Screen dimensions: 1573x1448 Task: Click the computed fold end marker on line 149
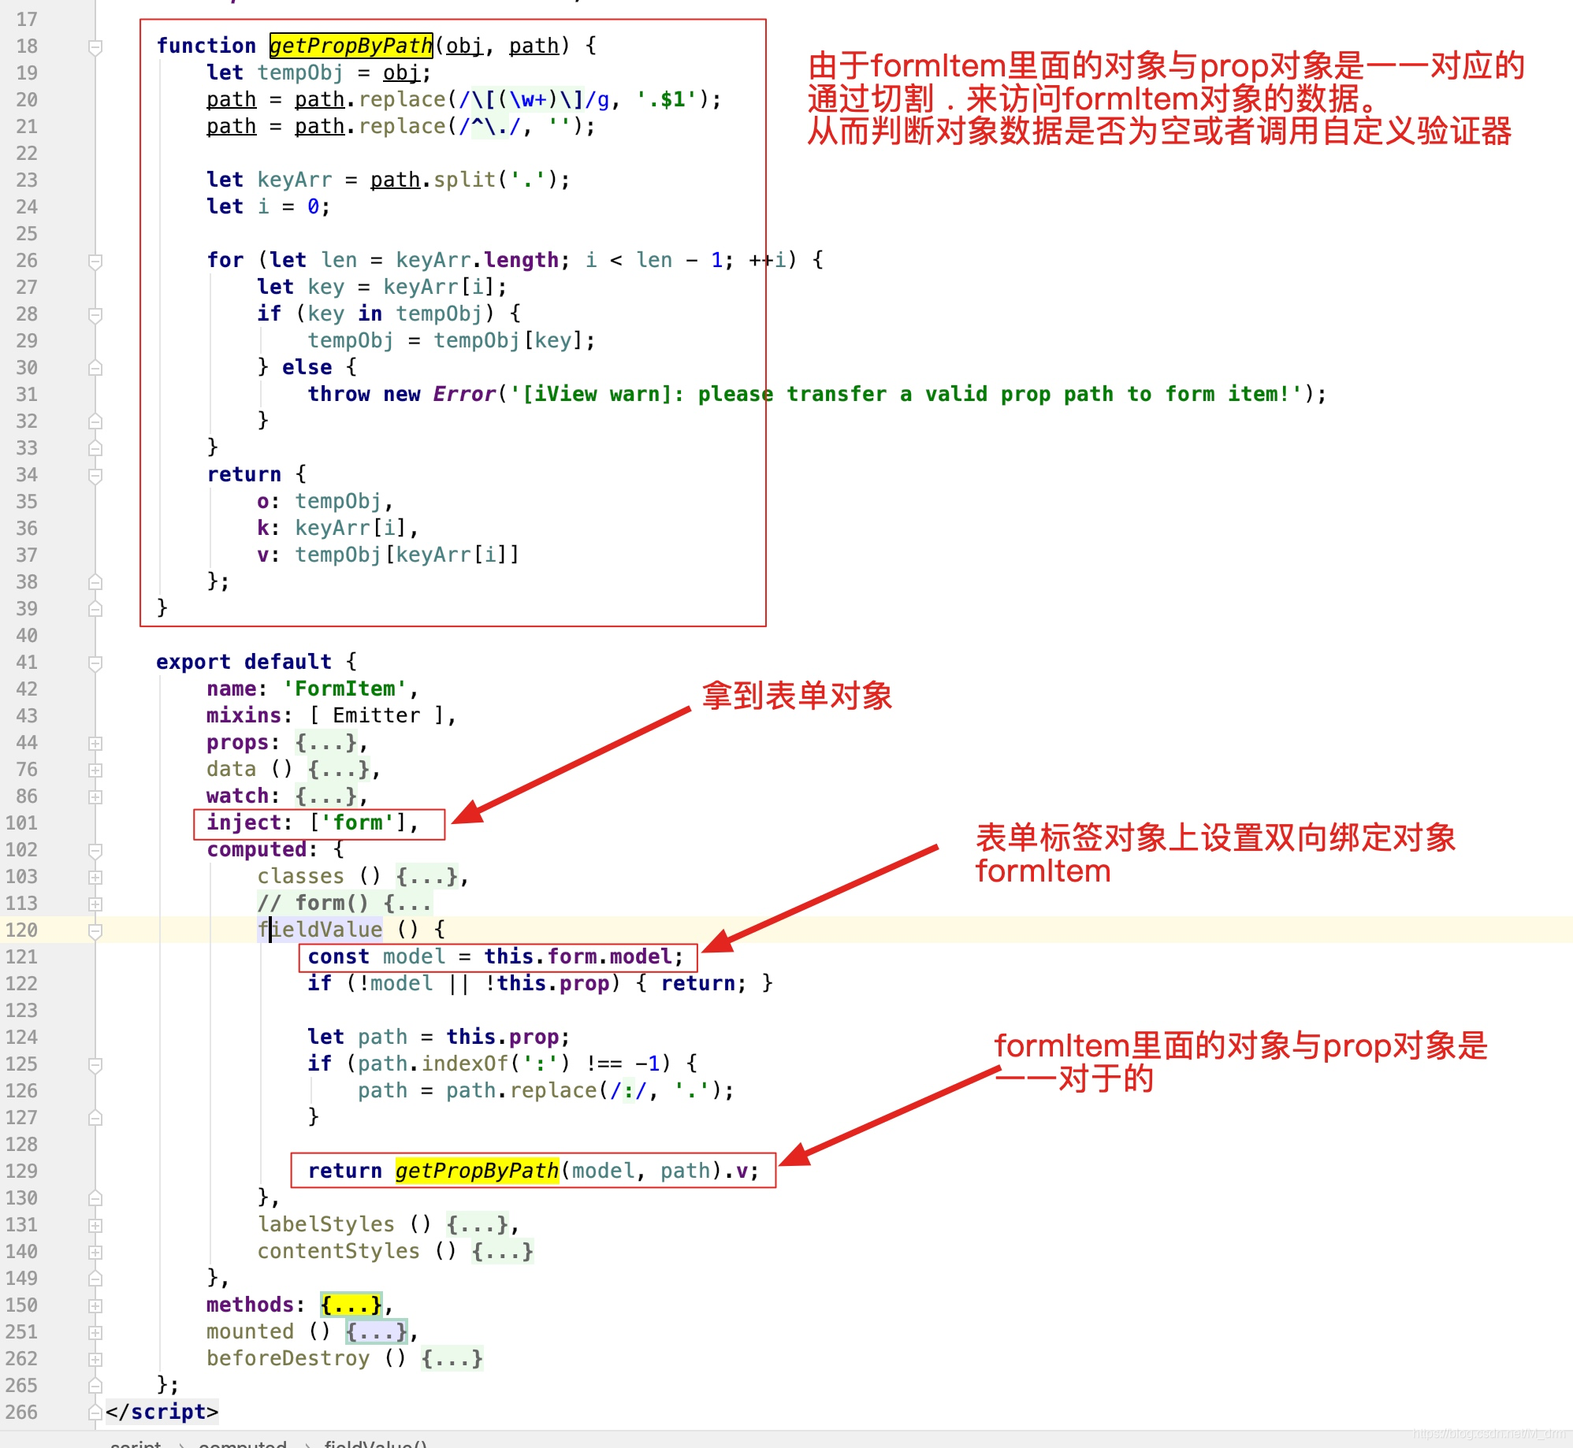point(95,1279)
